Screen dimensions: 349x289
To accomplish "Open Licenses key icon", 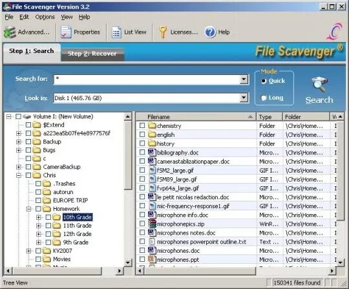I will pyautogui.click(x=163, y=32).
